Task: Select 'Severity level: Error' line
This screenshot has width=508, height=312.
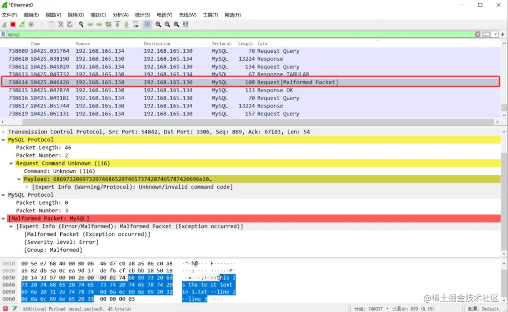Action: pos(61,242)
